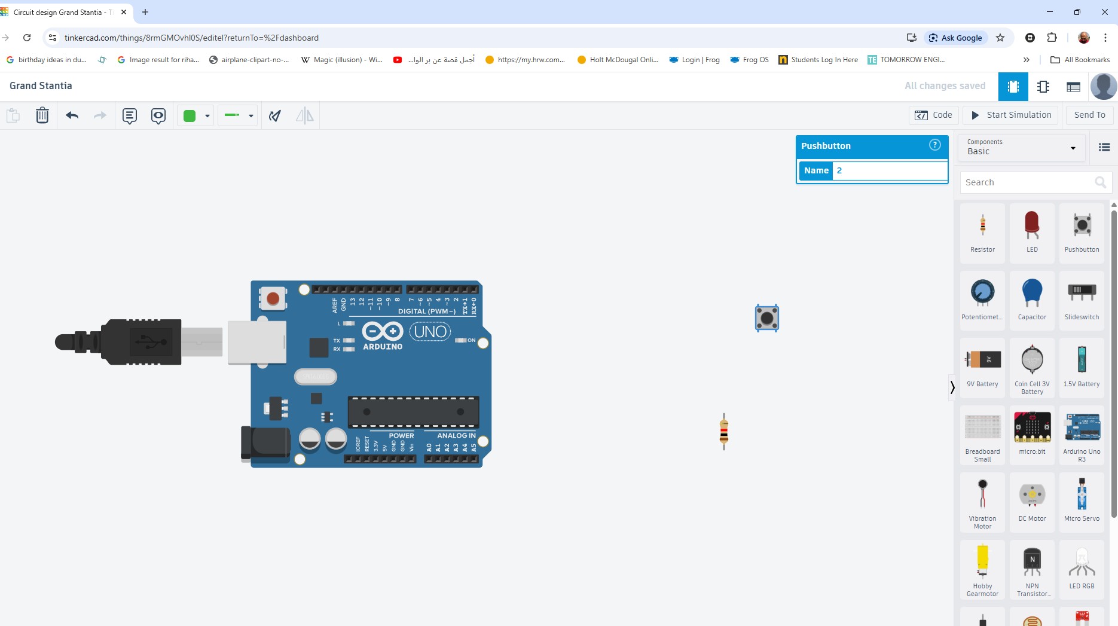Select the Coin Cell 3V Battery
Image resolution: width=1118 pixels, height=626 pixels.
(1032, 368)
